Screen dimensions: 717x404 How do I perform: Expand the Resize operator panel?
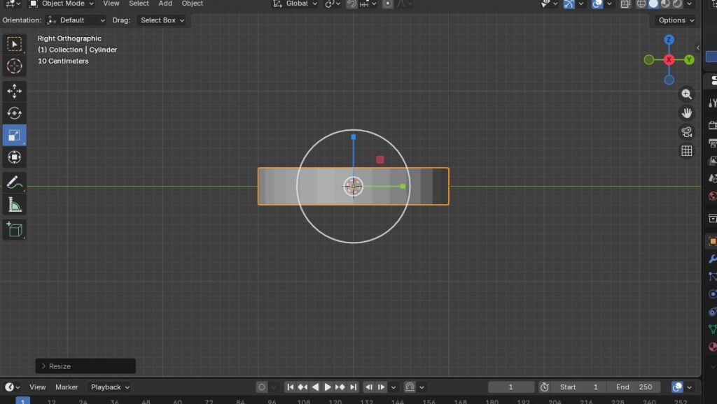coord(85,366)
